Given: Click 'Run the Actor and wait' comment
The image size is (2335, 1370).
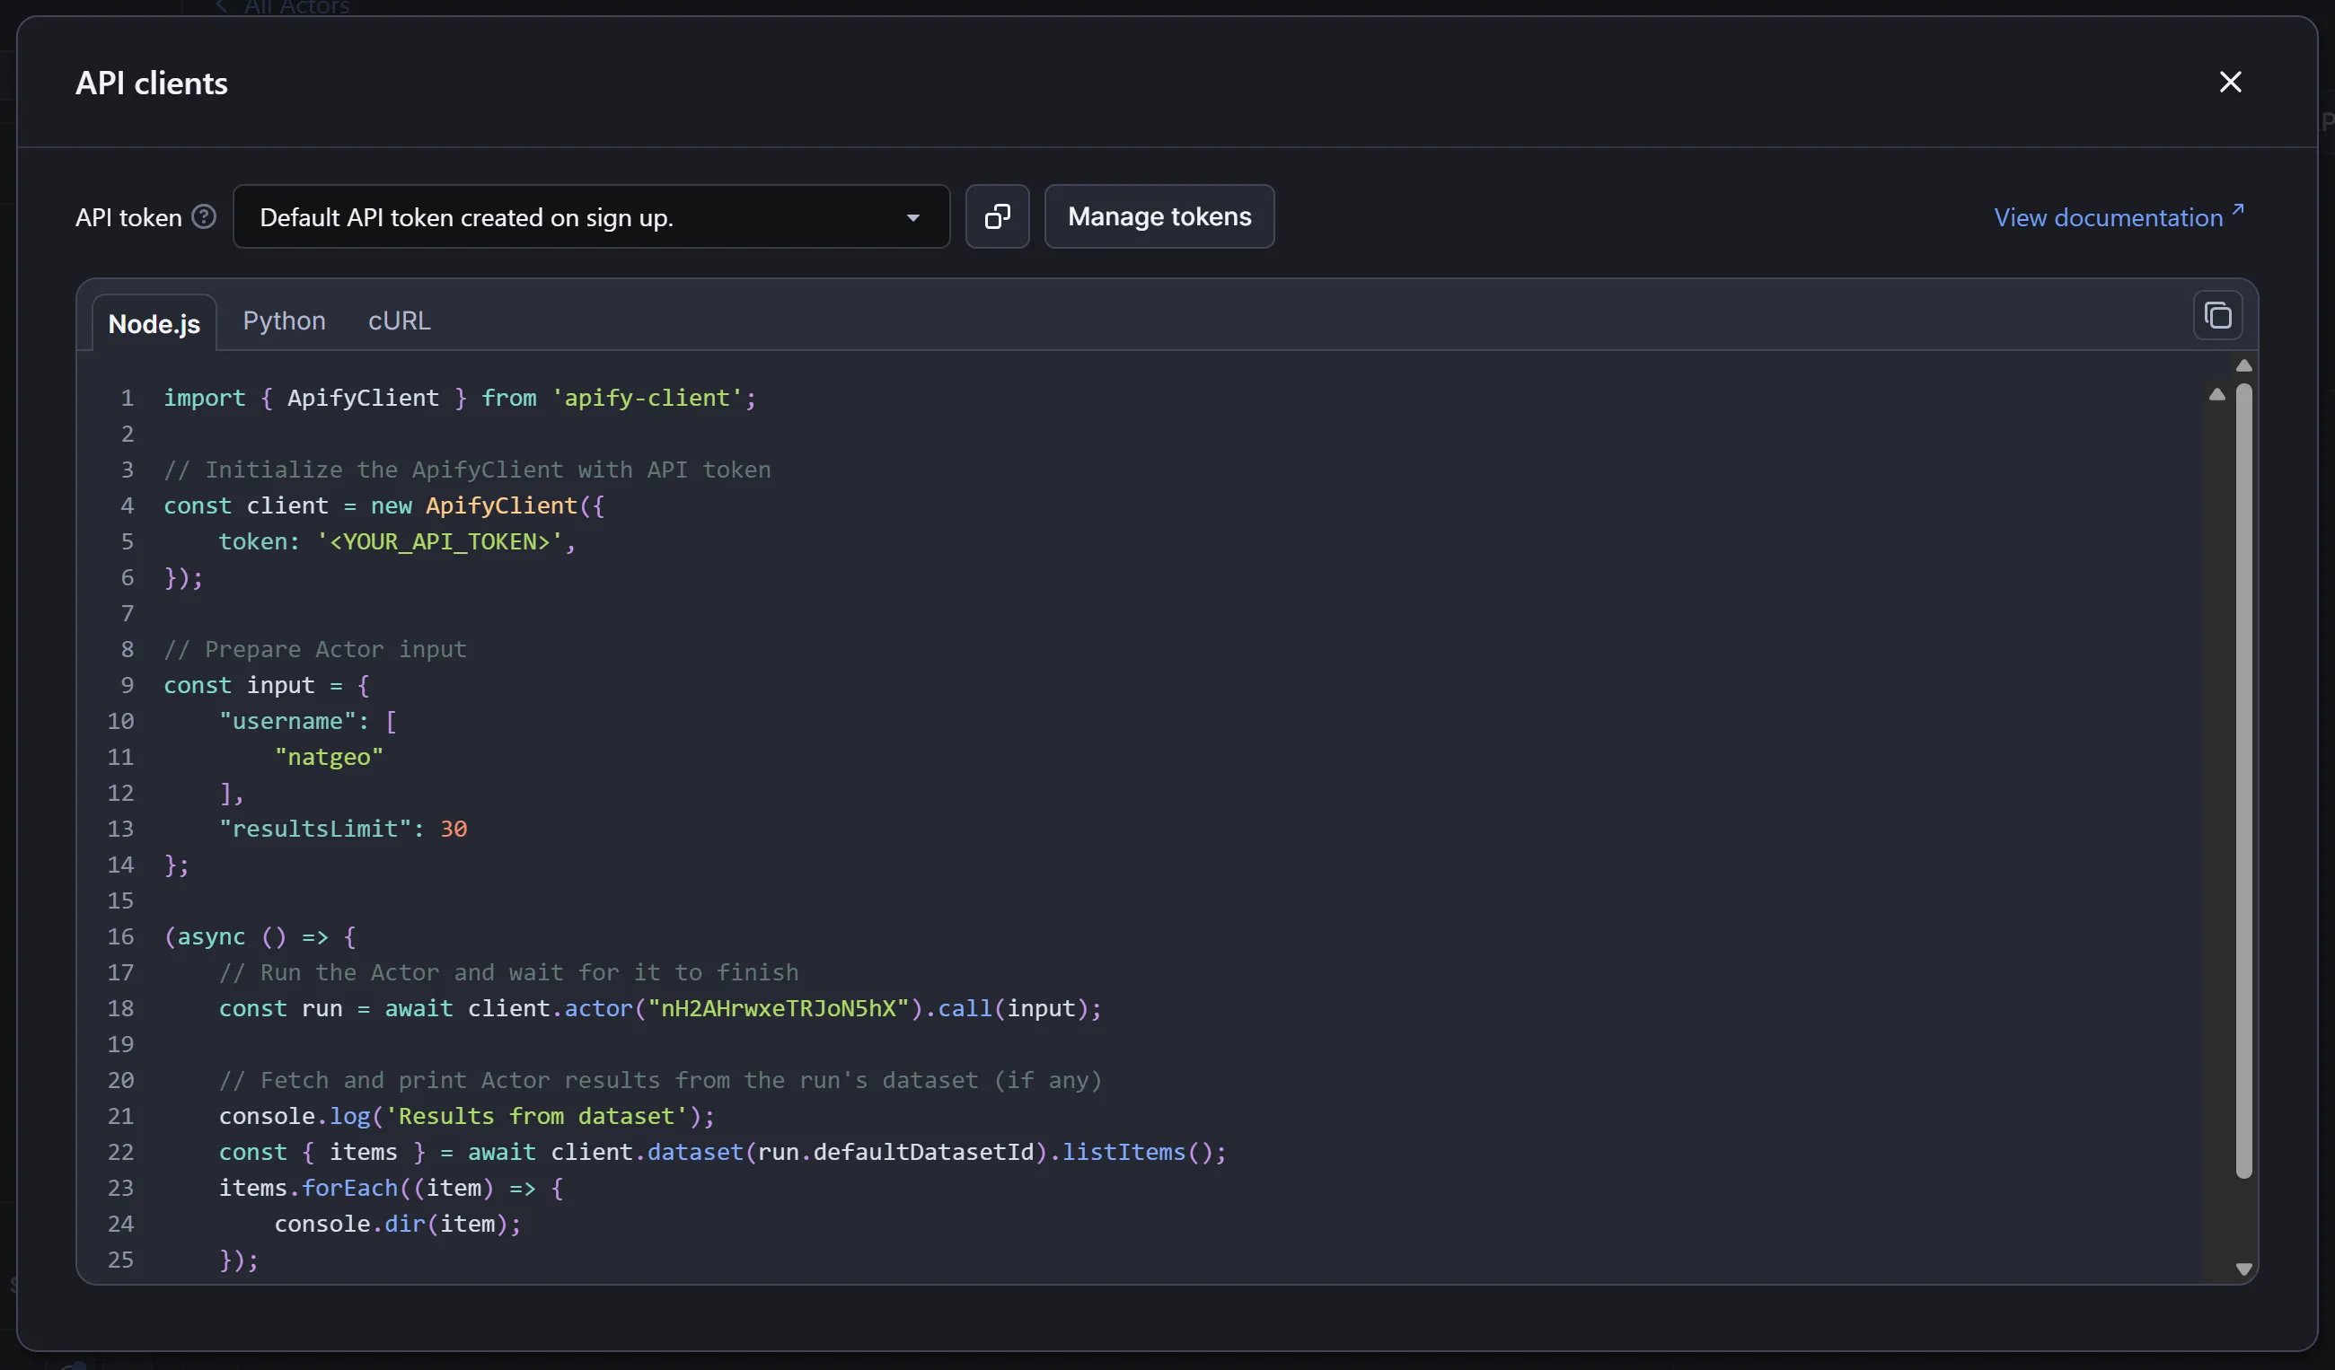Looking at the screenshot, I should pos(508,972).
